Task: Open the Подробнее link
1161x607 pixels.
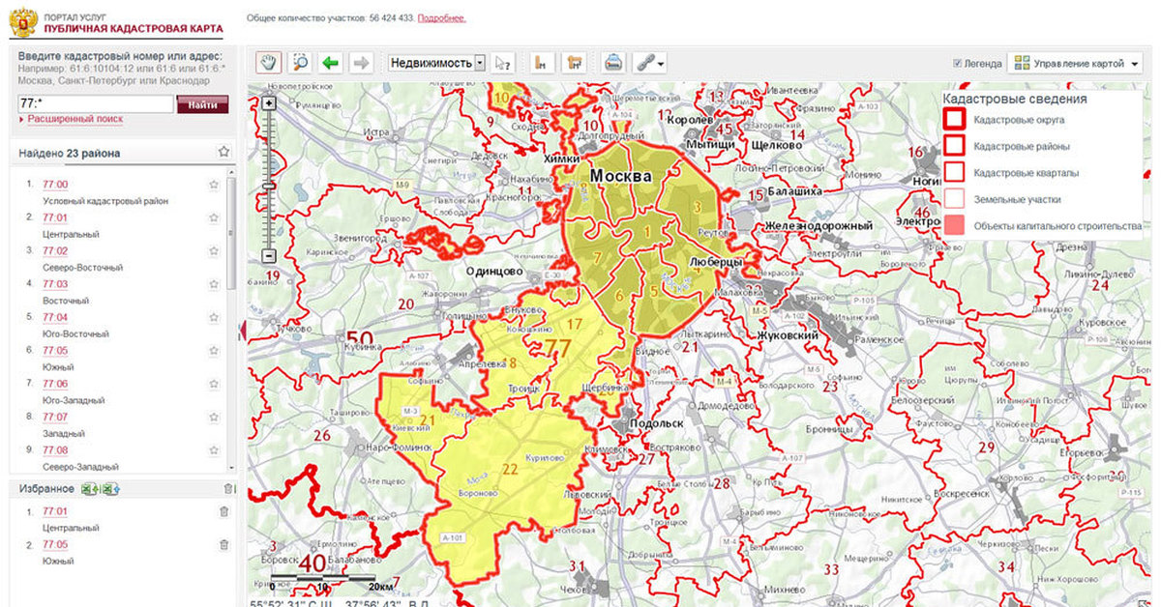Action: tap(442, 18)
